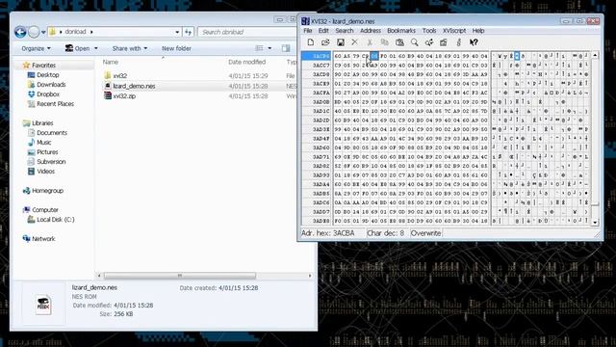Select Subversion under Libraries

(x=51, y=162)
